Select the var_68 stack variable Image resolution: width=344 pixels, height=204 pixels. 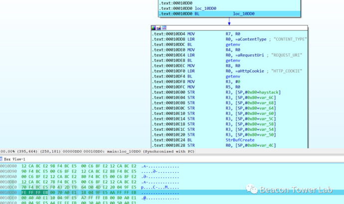266,103
